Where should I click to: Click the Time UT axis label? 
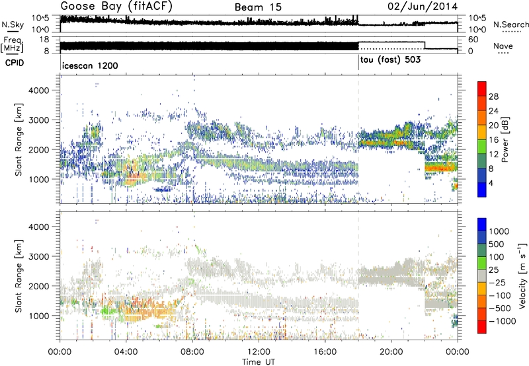(259, 362)
